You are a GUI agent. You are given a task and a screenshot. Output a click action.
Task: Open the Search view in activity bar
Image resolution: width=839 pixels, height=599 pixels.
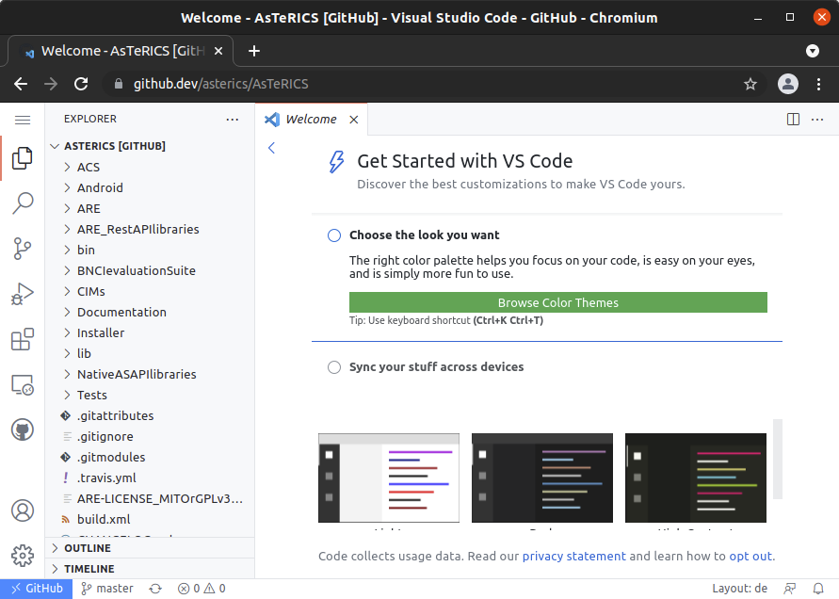coord(23,203)
